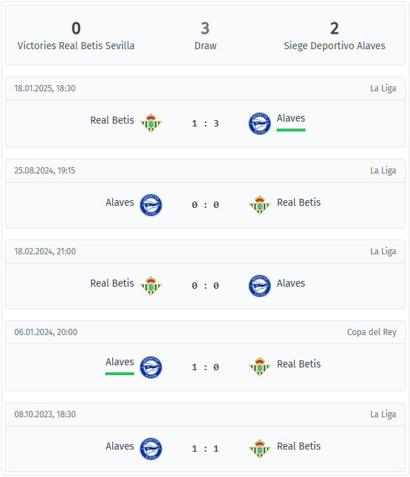Click Alaves crest in 25.08.2024 match
The image size is (410, 477).
click(x=151, y=205)
